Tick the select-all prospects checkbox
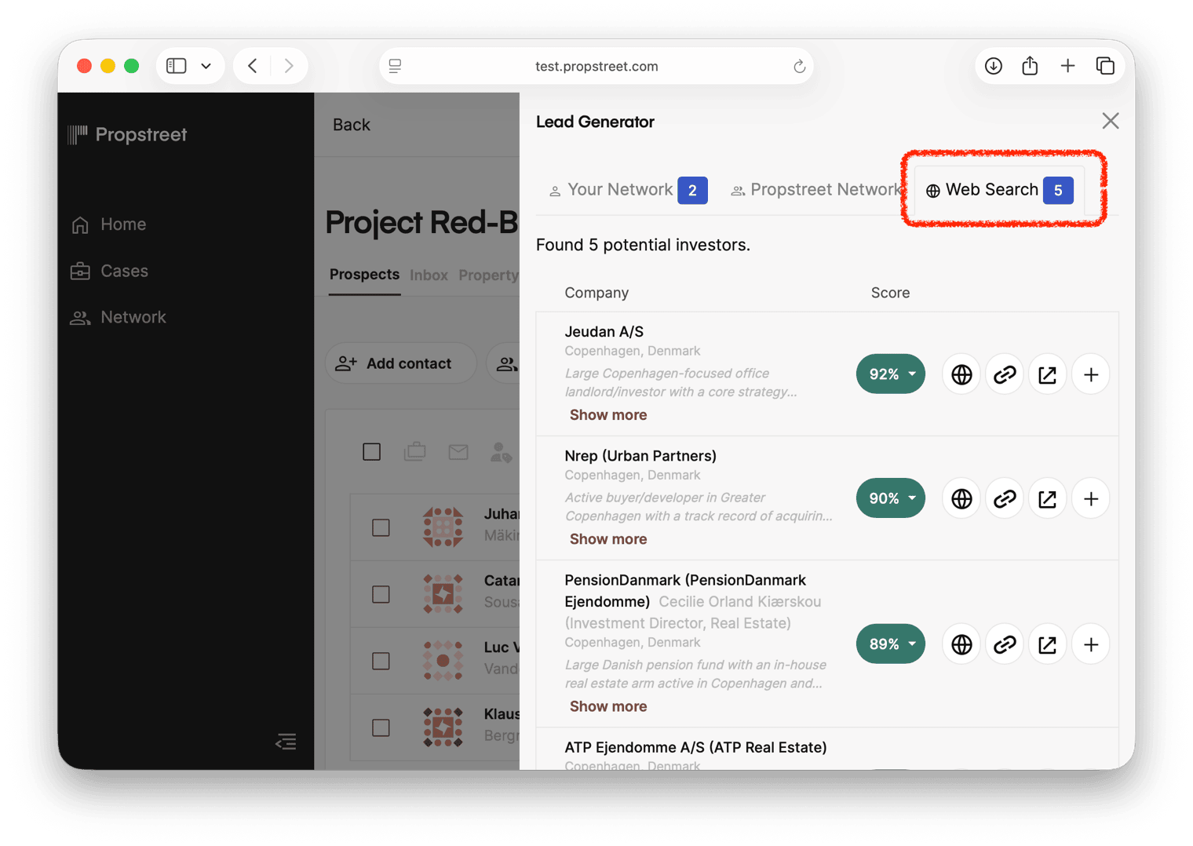1193x846 pixels. click(372, 452)
